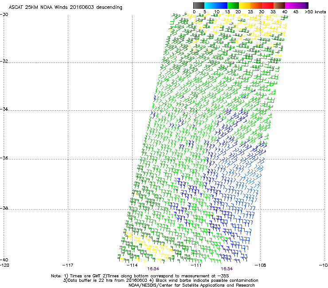
Task: Click the -108 longitude axis label
Action: (x=261, y=265)
